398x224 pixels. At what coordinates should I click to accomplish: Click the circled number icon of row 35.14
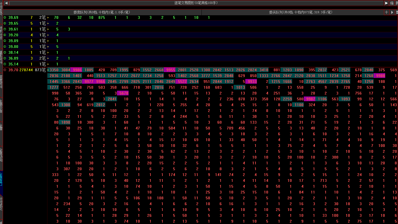coord(5,64)
